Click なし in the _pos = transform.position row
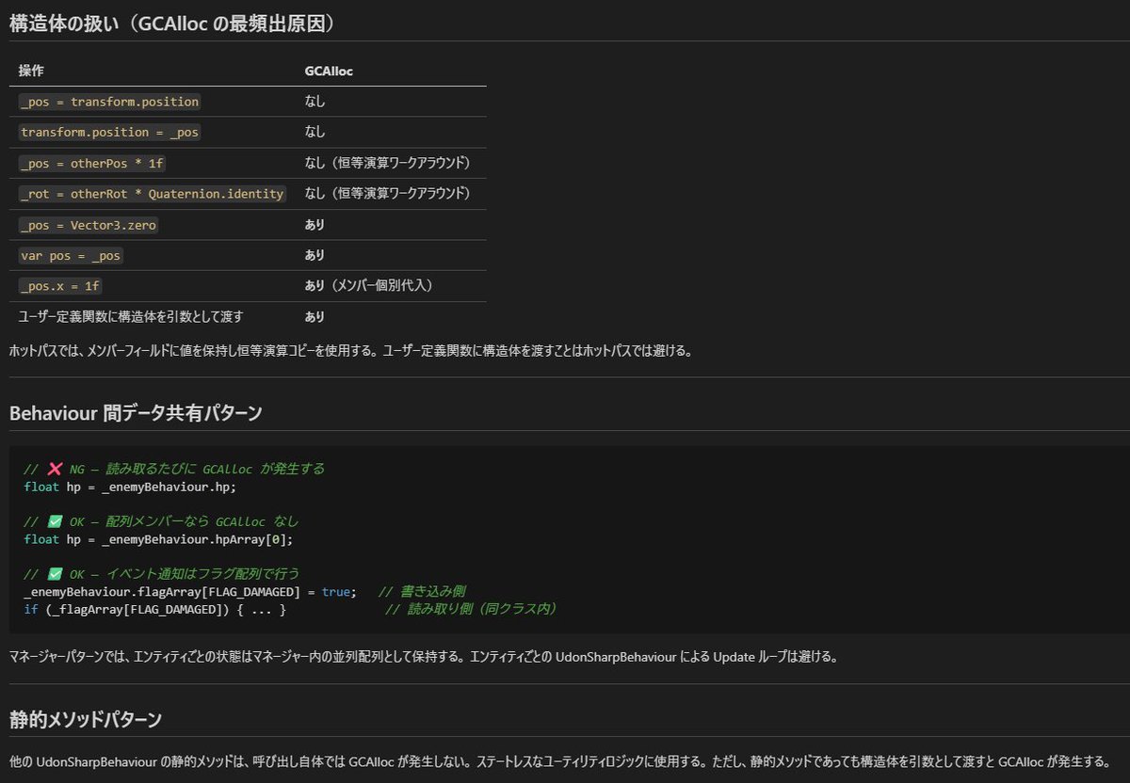 tap(315, 102)
